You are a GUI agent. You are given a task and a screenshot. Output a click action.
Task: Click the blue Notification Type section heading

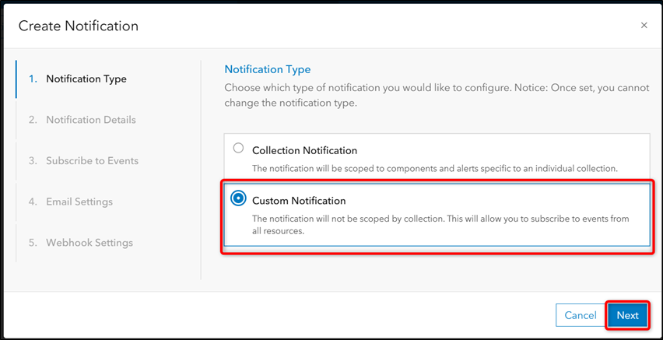pos(267,69)
